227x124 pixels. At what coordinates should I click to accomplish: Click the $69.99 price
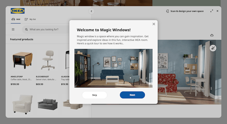(x=40, y=84)
